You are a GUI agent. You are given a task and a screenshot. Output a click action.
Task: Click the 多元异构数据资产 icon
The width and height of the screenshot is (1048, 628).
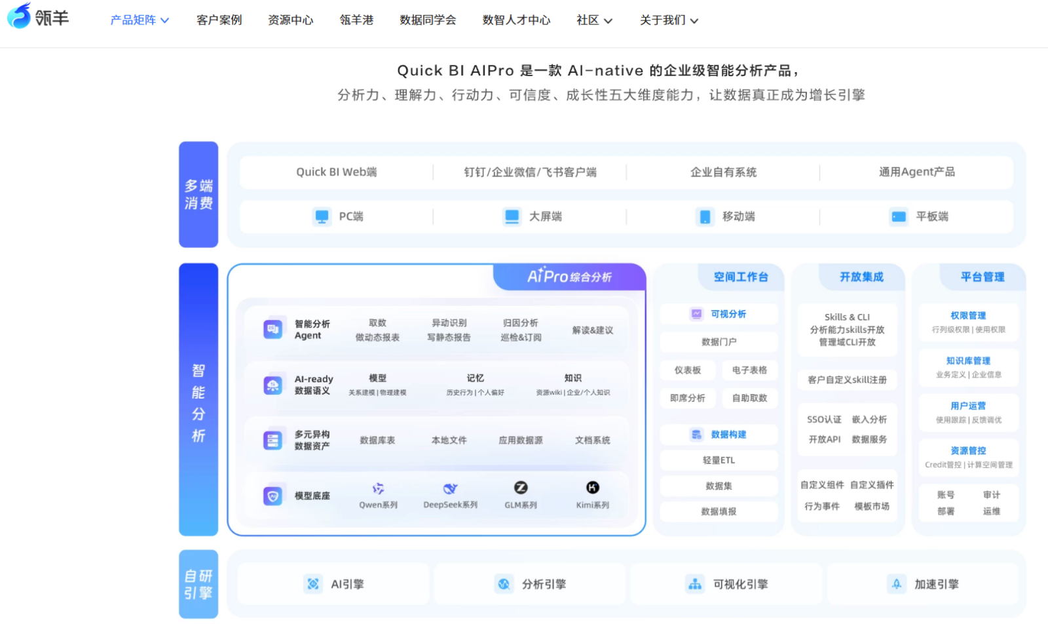point(273,440)
